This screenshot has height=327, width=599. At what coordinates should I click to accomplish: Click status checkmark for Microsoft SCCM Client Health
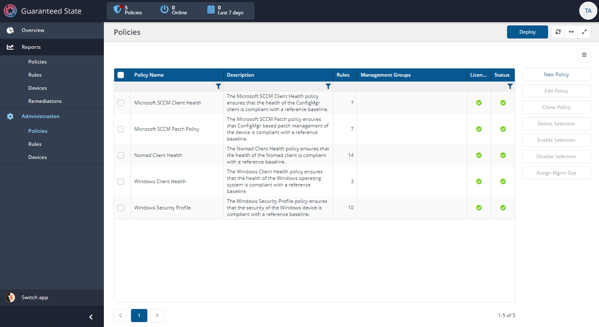(x=503, y=103)
